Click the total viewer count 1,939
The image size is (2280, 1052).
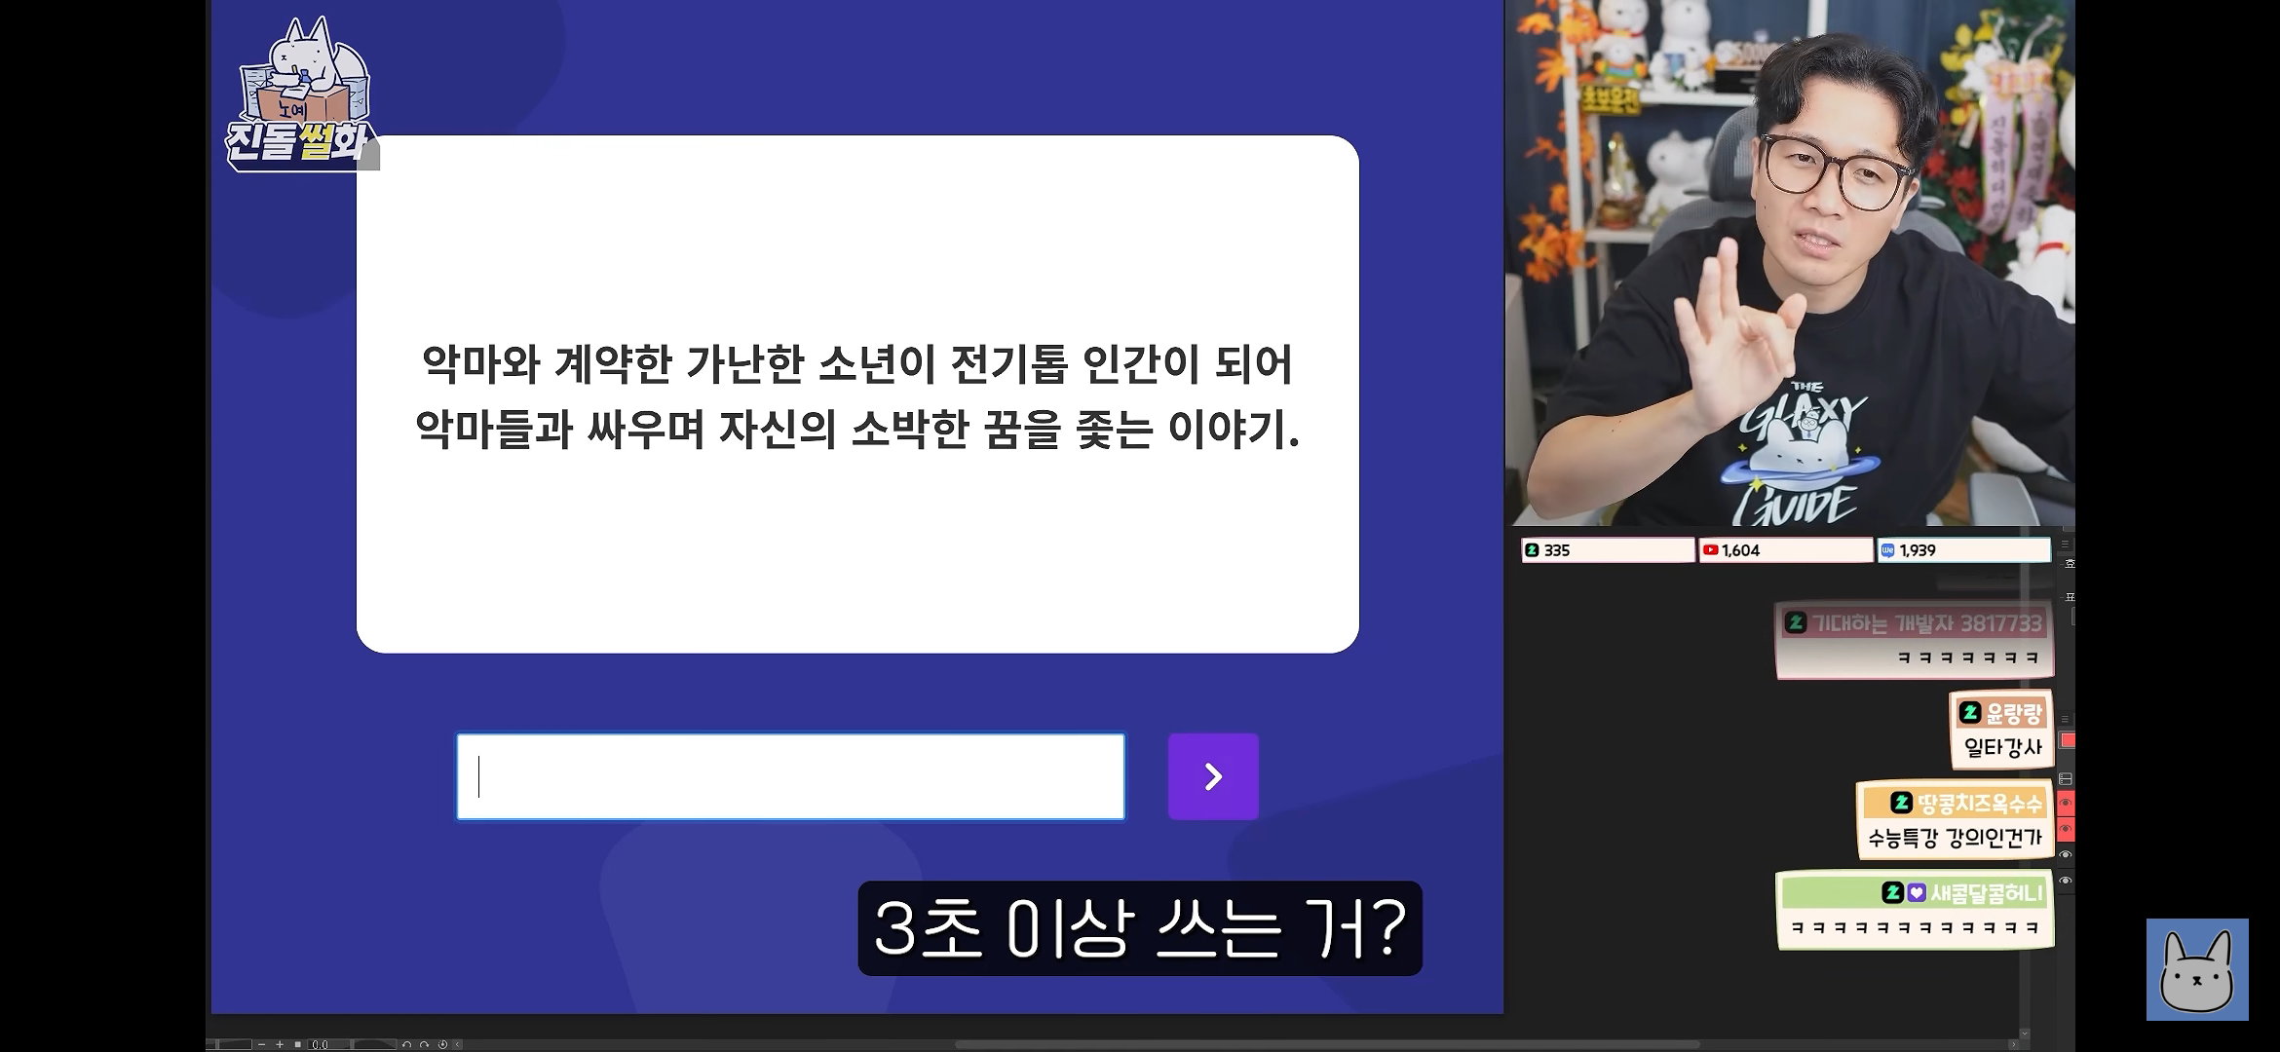click(1918, 550)
